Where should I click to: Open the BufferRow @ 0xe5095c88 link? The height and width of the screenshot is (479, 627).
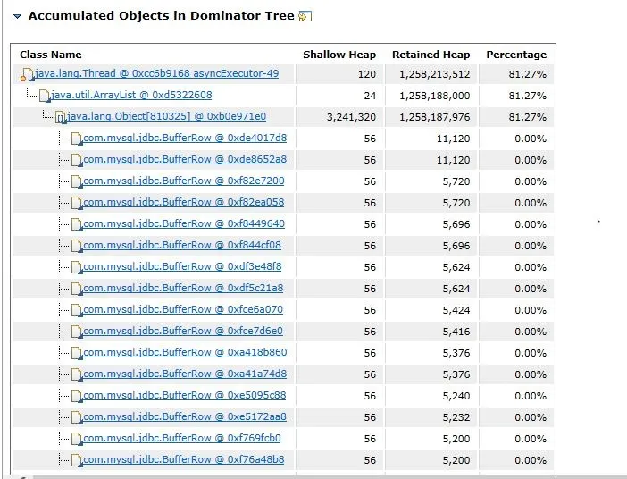click(184, 395)
